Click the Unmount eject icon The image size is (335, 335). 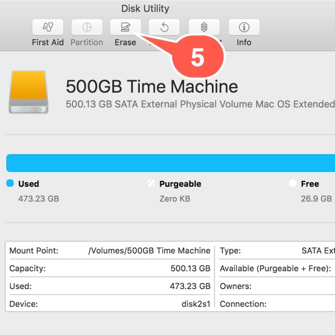204,27
